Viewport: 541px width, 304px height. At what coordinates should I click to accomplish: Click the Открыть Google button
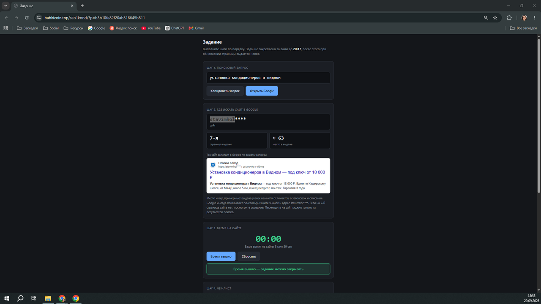point(262,91)
